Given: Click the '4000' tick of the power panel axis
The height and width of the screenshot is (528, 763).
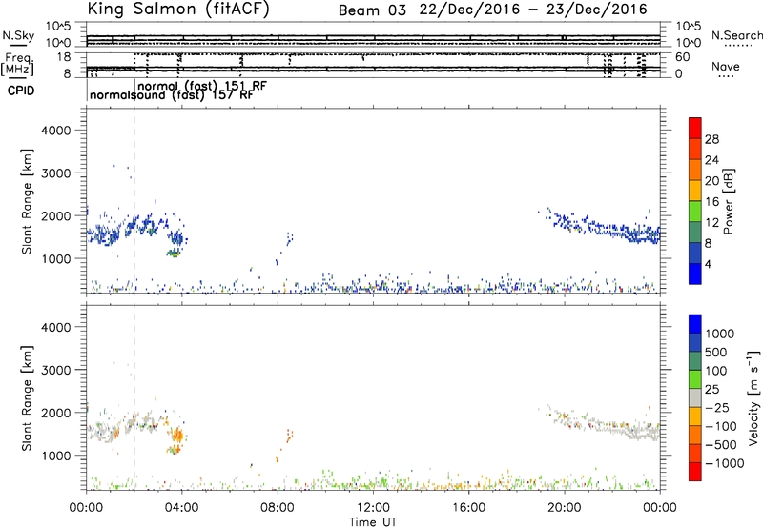Looking at the screenshot, I should click(56, 131).
